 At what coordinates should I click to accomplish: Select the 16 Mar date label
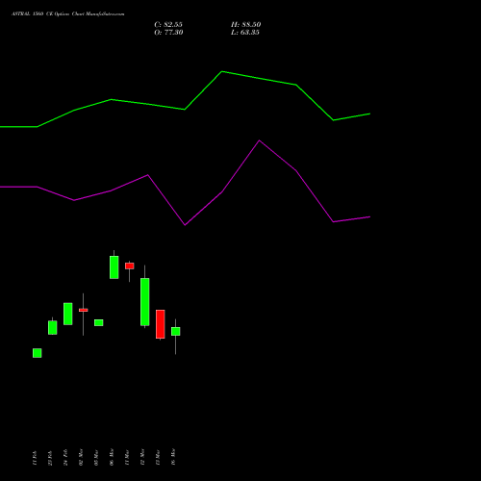click(x=173, y=457)
